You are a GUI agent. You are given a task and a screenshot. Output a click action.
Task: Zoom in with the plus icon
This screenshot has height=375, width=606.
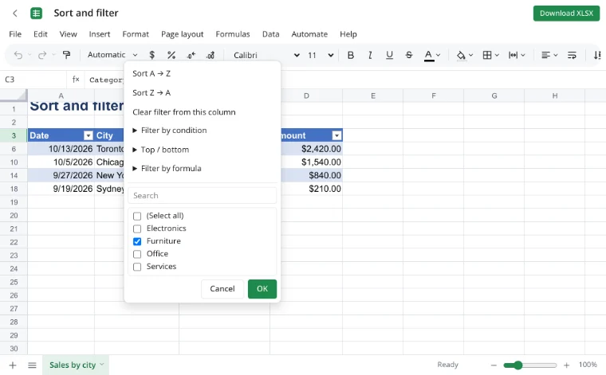[x=566, y=365]
